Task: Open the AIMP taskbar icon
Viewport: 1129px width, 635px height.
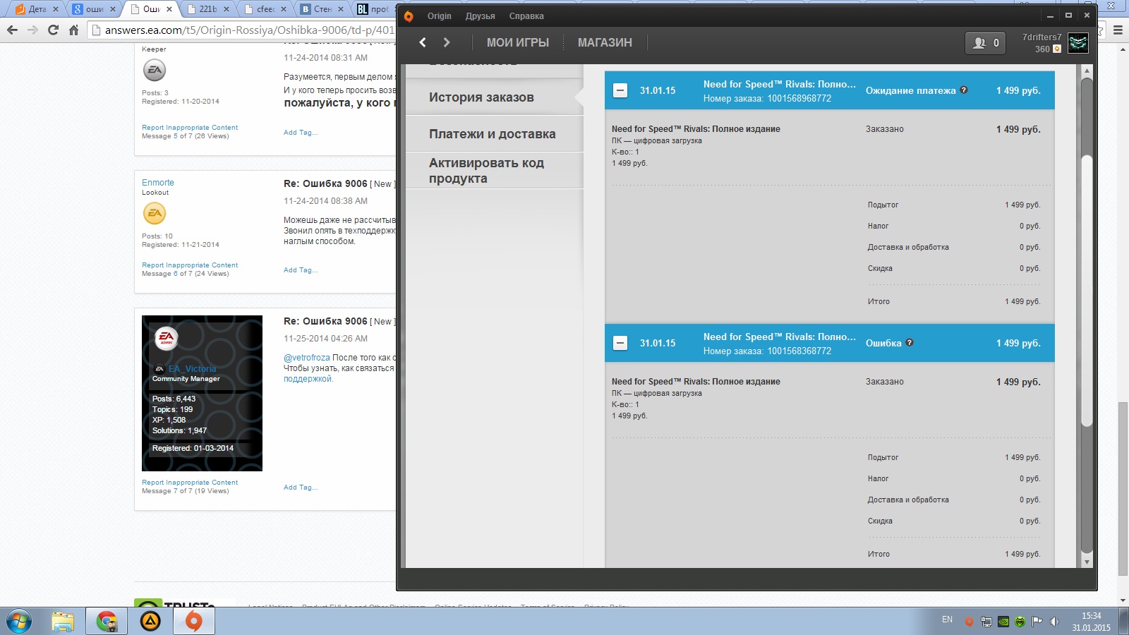Action: point(150,621)
